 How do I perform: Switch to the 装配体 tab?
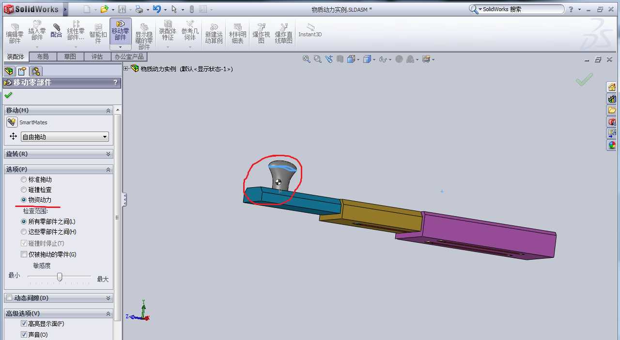coord(15,57)
